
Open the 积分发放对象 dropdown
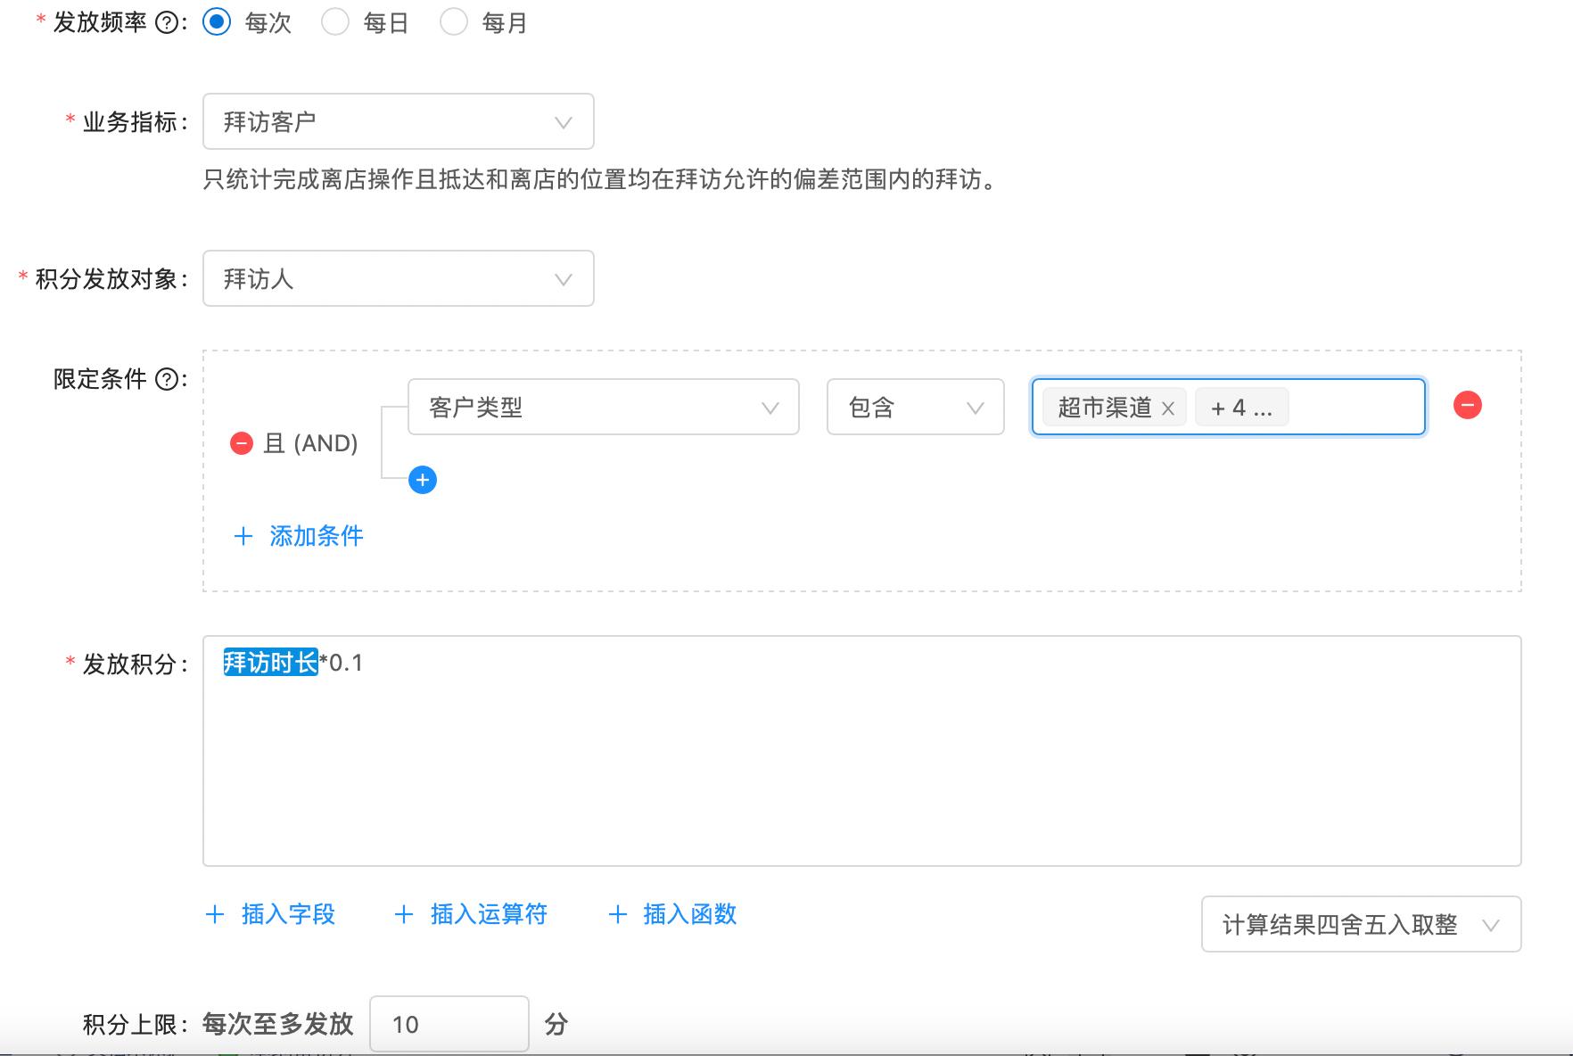click(x=398, y=279)
